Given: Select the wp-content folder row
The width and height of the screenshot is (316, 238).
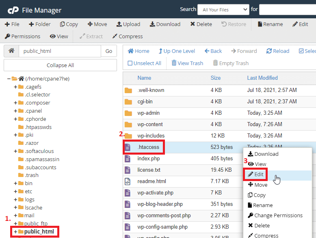Looking at the screenshot, I should tap(219, 124).
